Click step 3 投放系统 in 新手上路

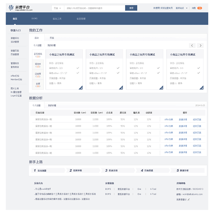(x=119, y=171)
